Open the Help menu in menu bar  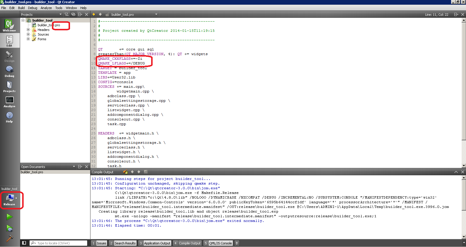pyautogui.click(x=83, y=8)
